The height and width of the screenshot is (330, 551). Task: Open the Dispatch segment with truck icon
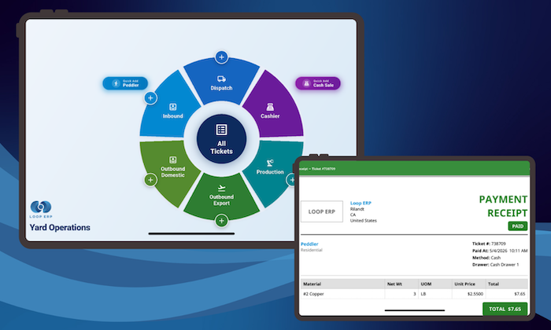[221, 82]
